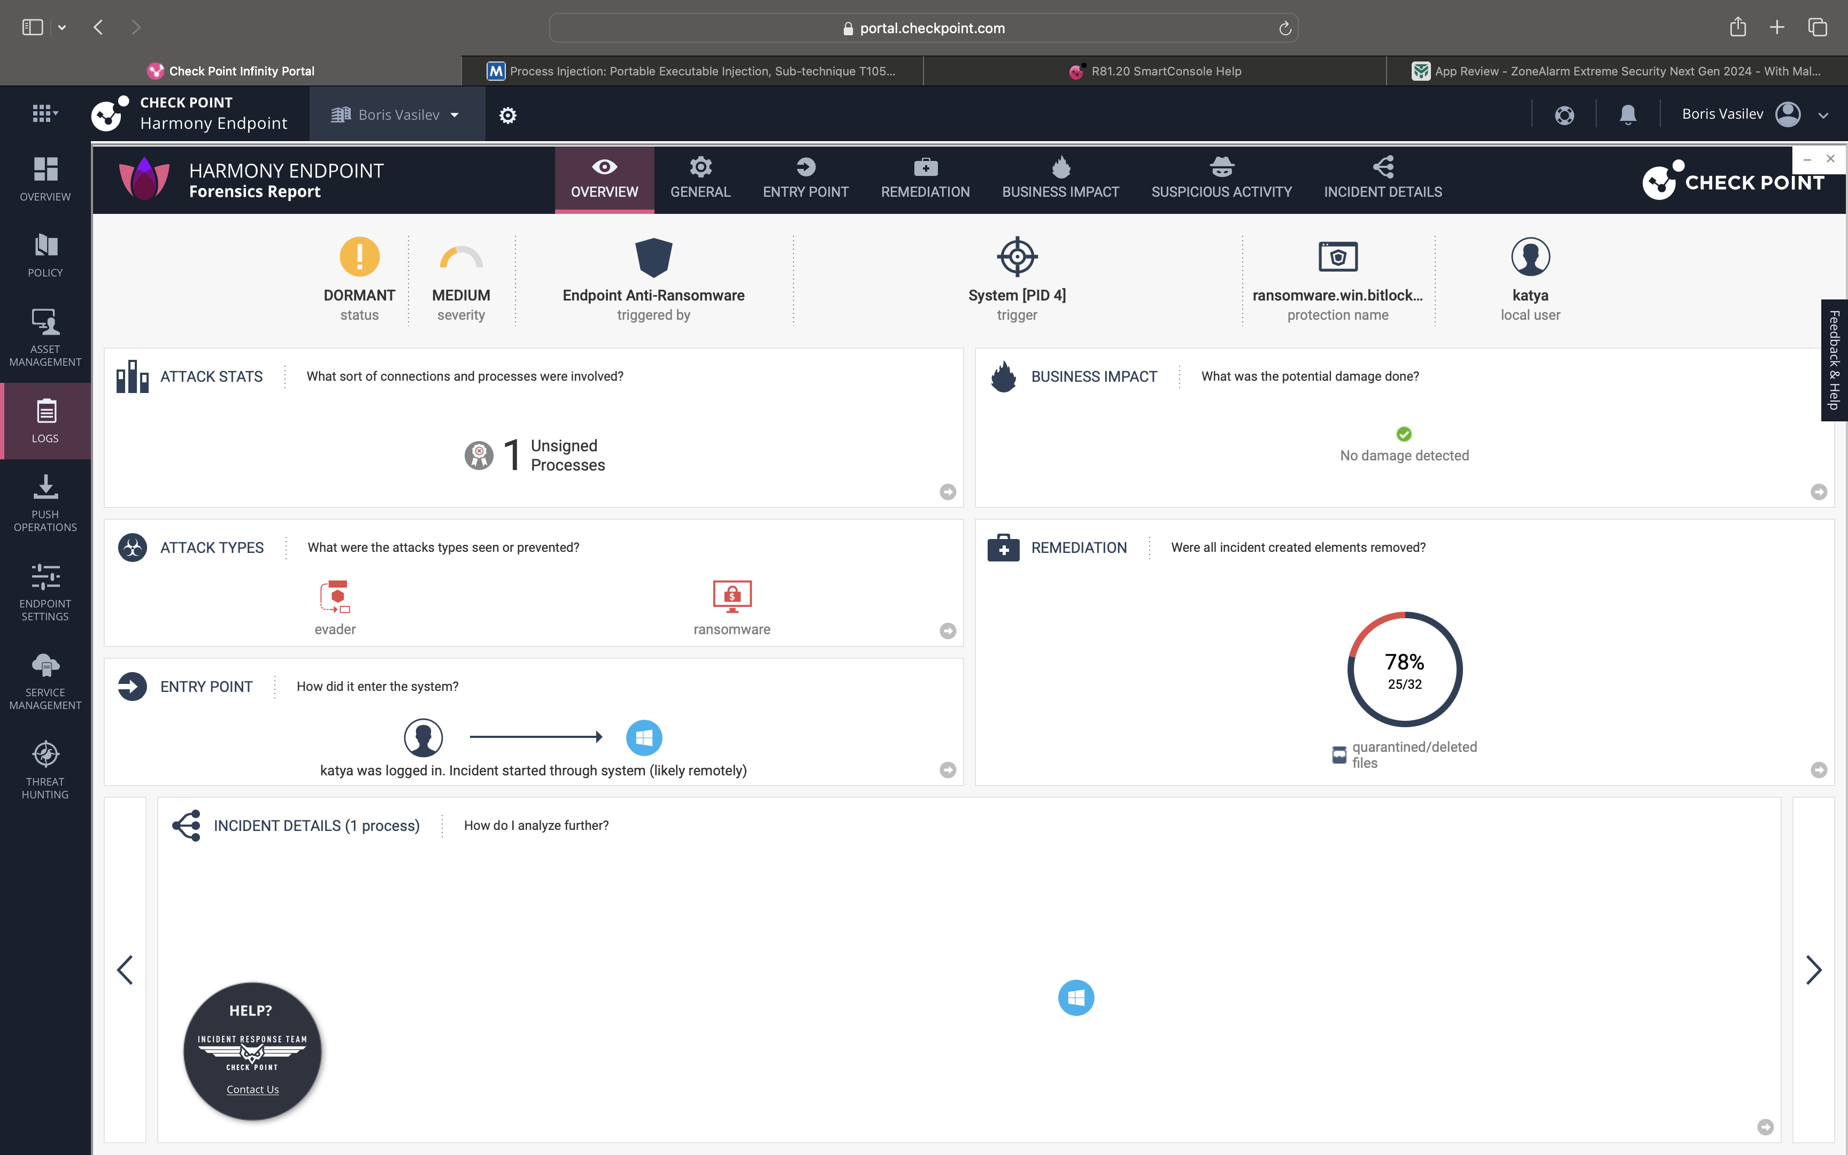Screen dimensions: 1848x1155
Task: Click the katya local user avatar
Action: (x=1530, y=256)
